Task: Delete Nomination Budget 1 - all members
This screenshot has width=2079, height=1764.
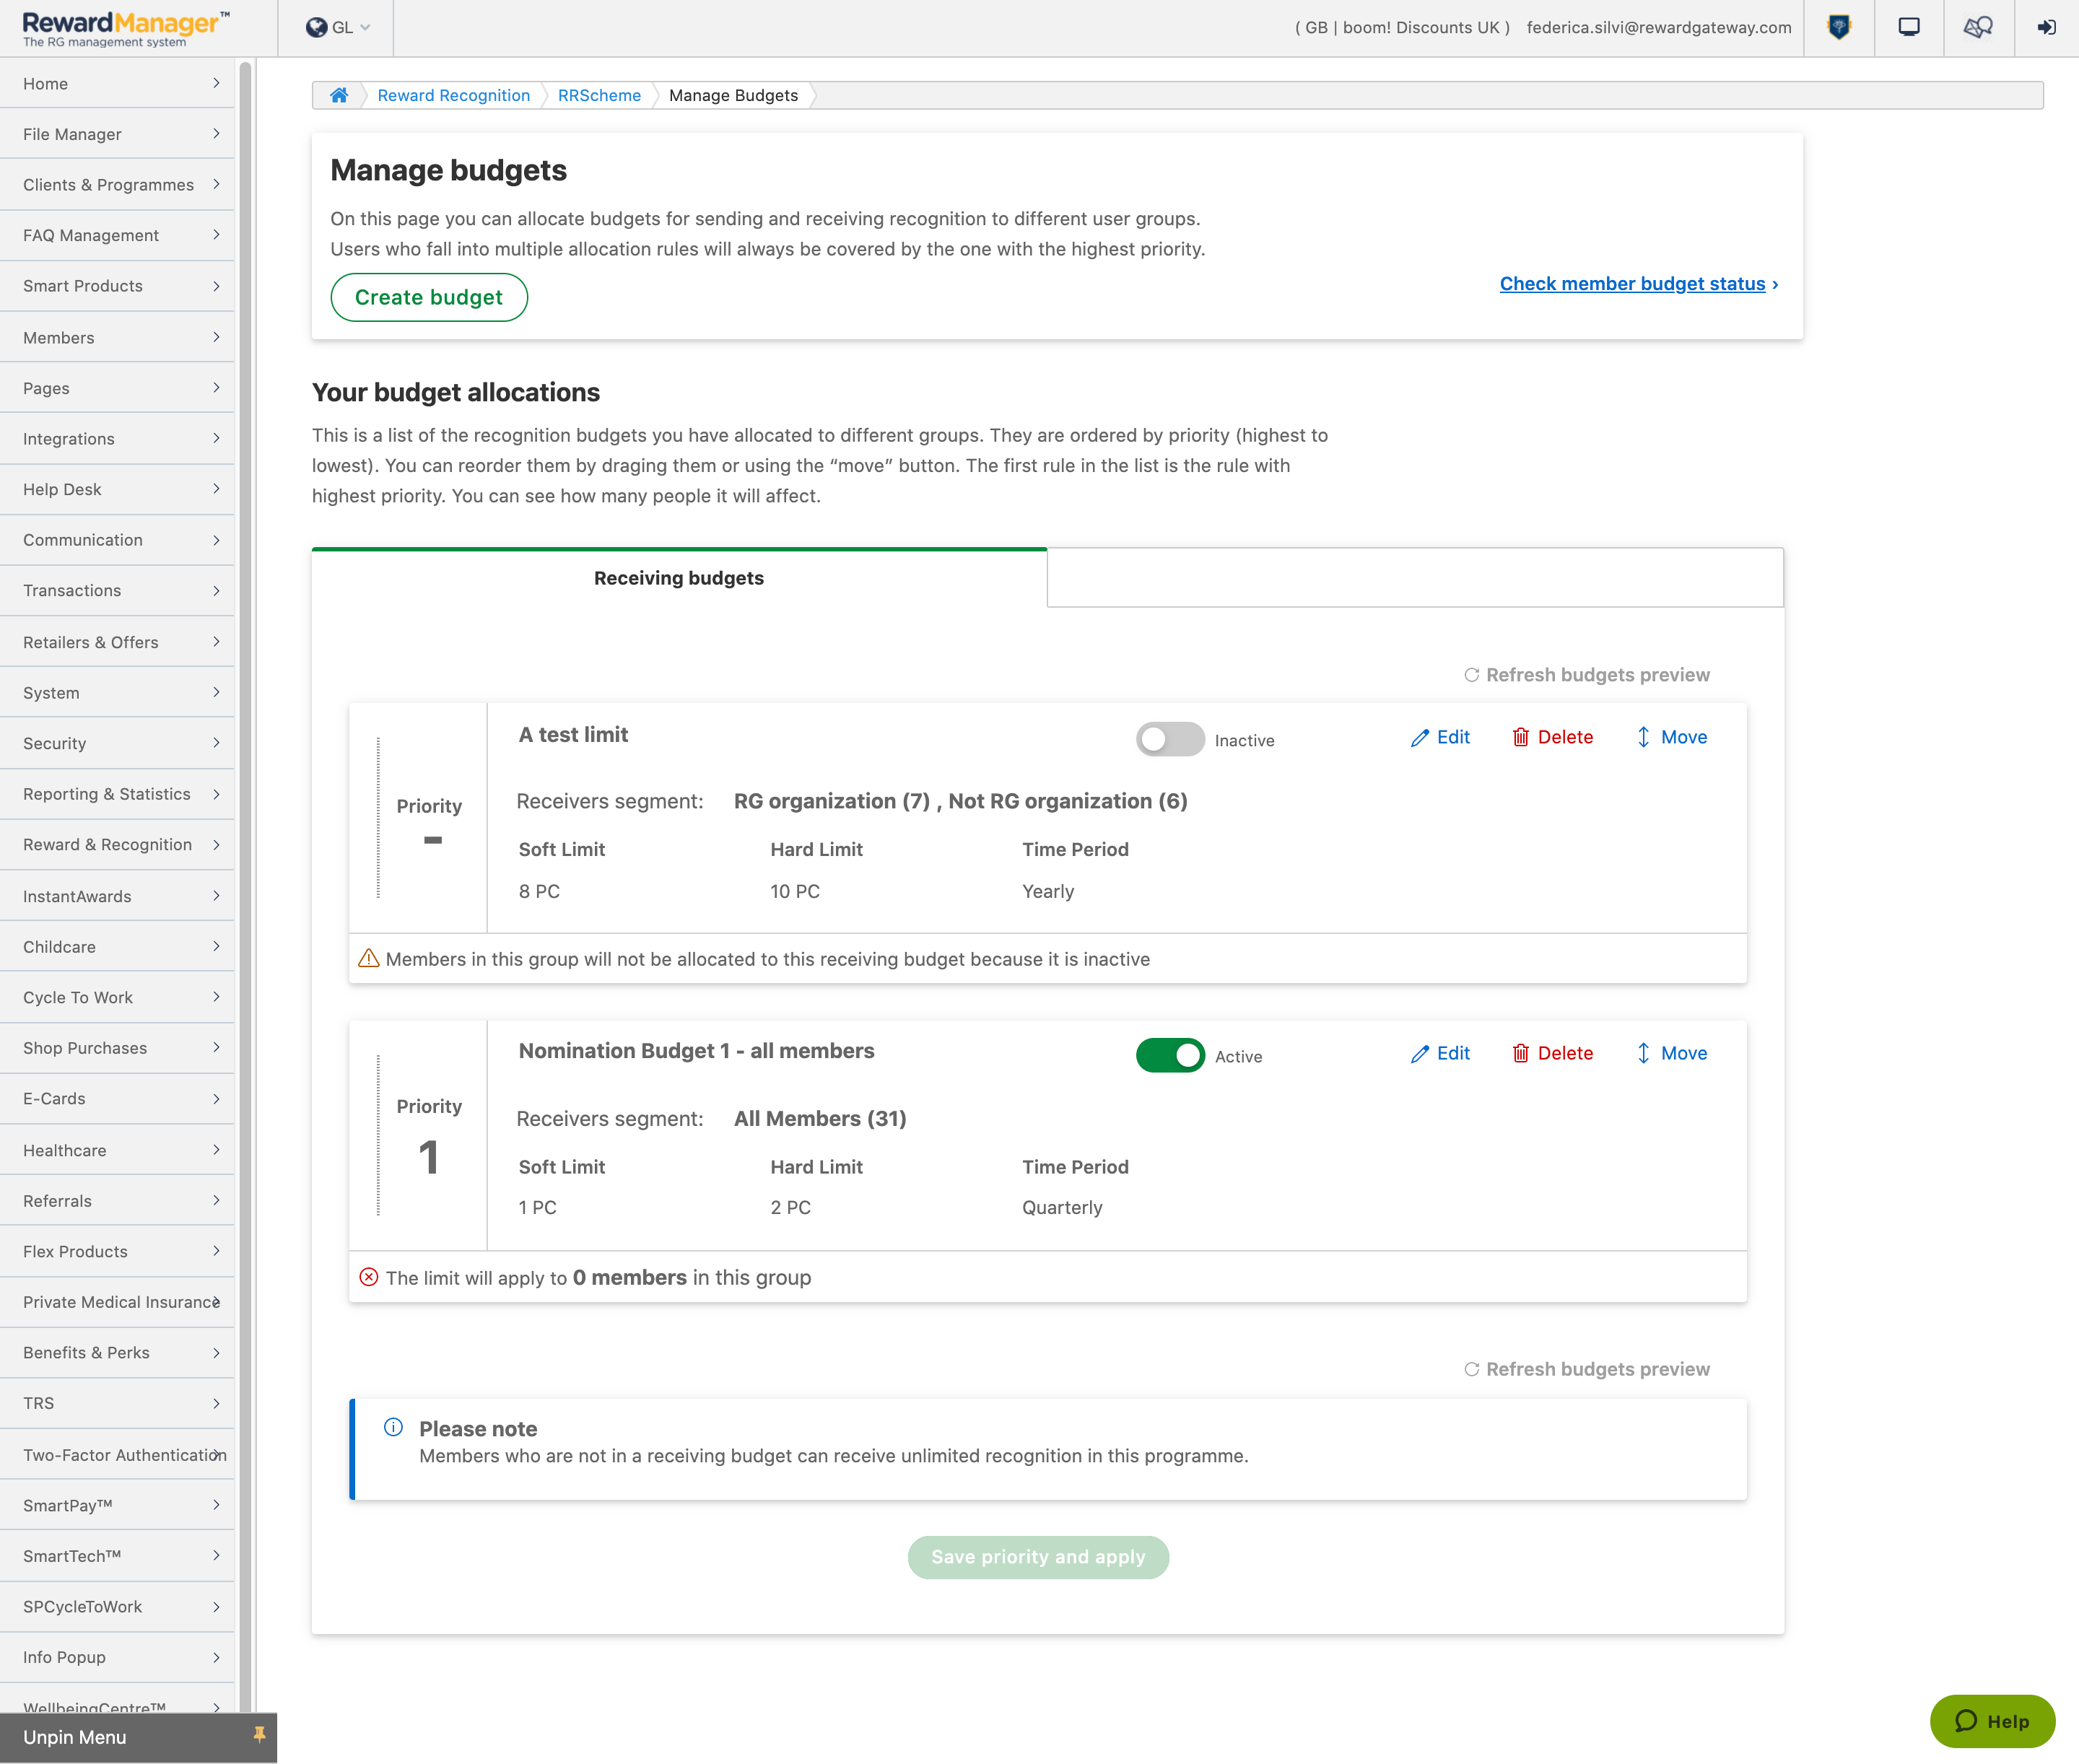Action: [x=1553, y=1053]
